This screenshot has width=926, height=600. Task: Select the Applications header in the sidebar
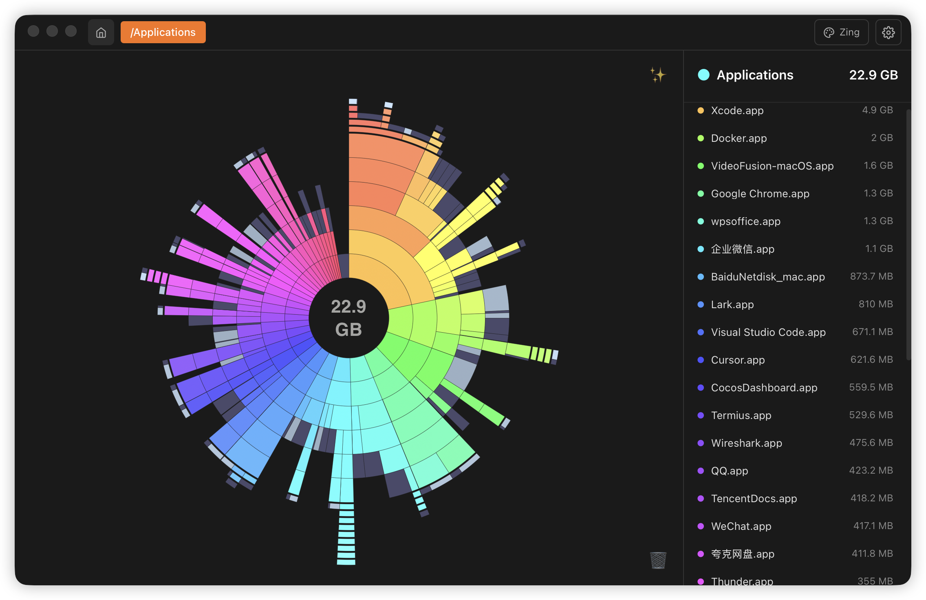pos(755,75)
